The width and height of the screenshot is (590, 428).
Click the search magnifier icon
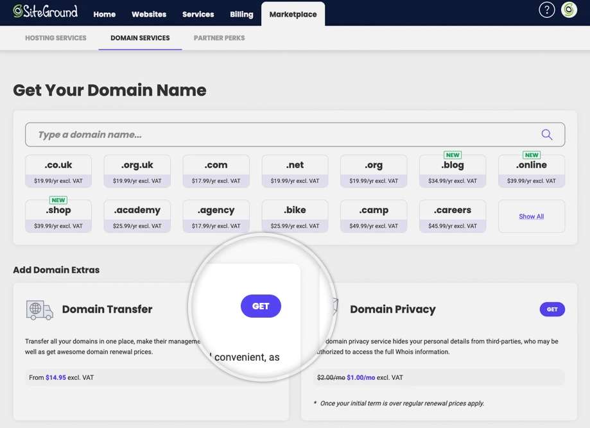[x=546, y=135]
